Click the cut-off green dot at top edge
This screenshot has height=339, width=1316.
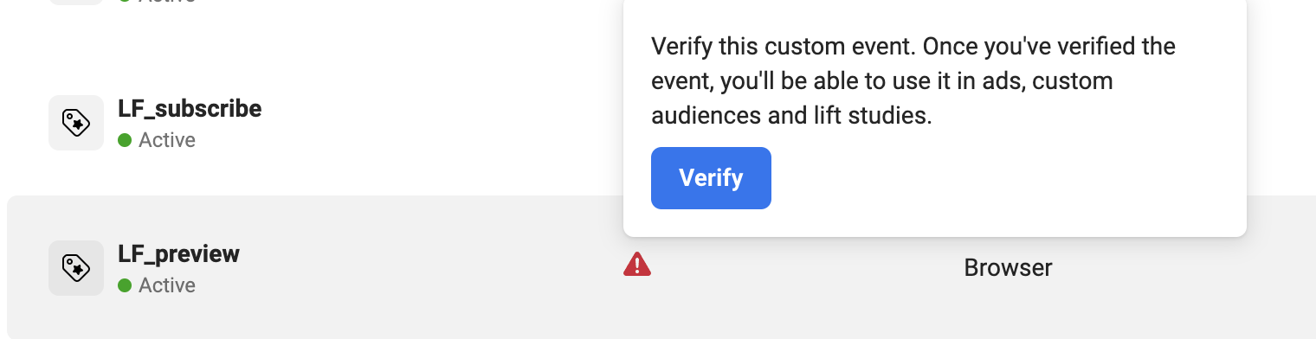tap(125, 1)
